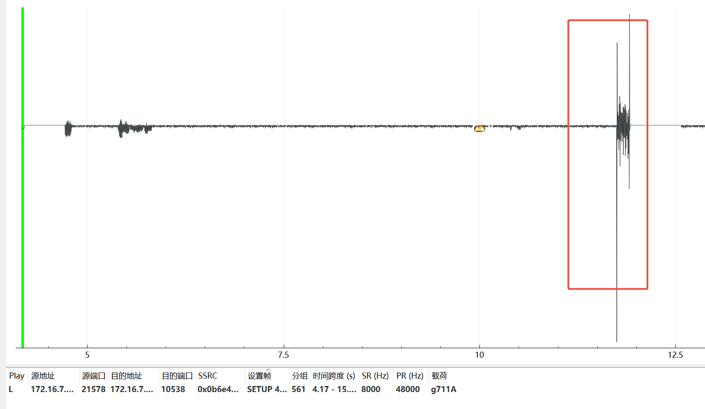Image resolution: width=705 pixels, height=409 pixels.
Task: Click the g711A payload cell
Action: [x=444, y=389]
